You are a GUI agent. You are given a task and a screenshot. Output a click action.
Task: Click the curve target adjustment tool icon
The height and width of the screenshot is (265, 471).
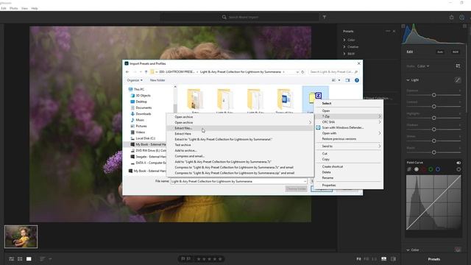(x=458, y=169)
